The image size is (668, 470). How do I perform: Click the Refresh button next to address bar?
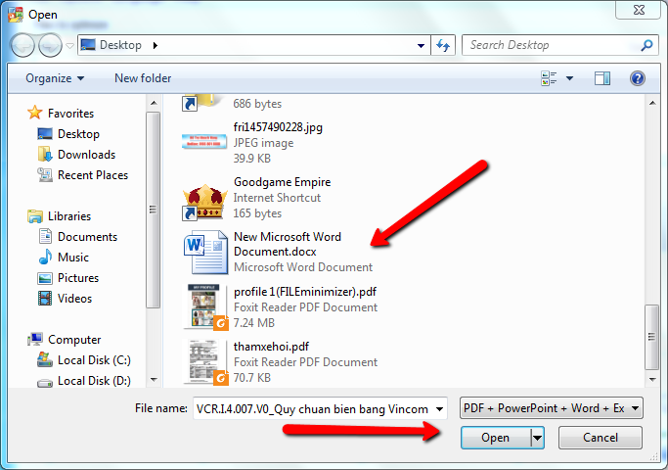[x=443, y=45]
